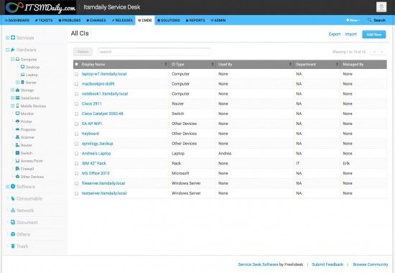
Task: Click the Add New button
Action: [374, 34]
